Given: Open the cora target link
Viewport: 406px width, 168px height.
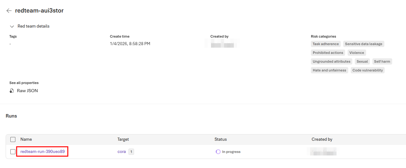Looking at the screenshot, I should [122, 152].
